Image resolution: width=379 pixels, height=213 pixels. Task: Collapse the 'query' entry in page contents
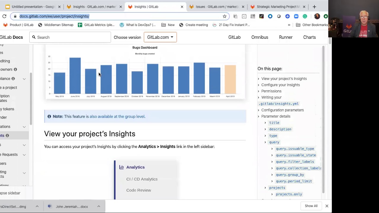pos(265,142)
